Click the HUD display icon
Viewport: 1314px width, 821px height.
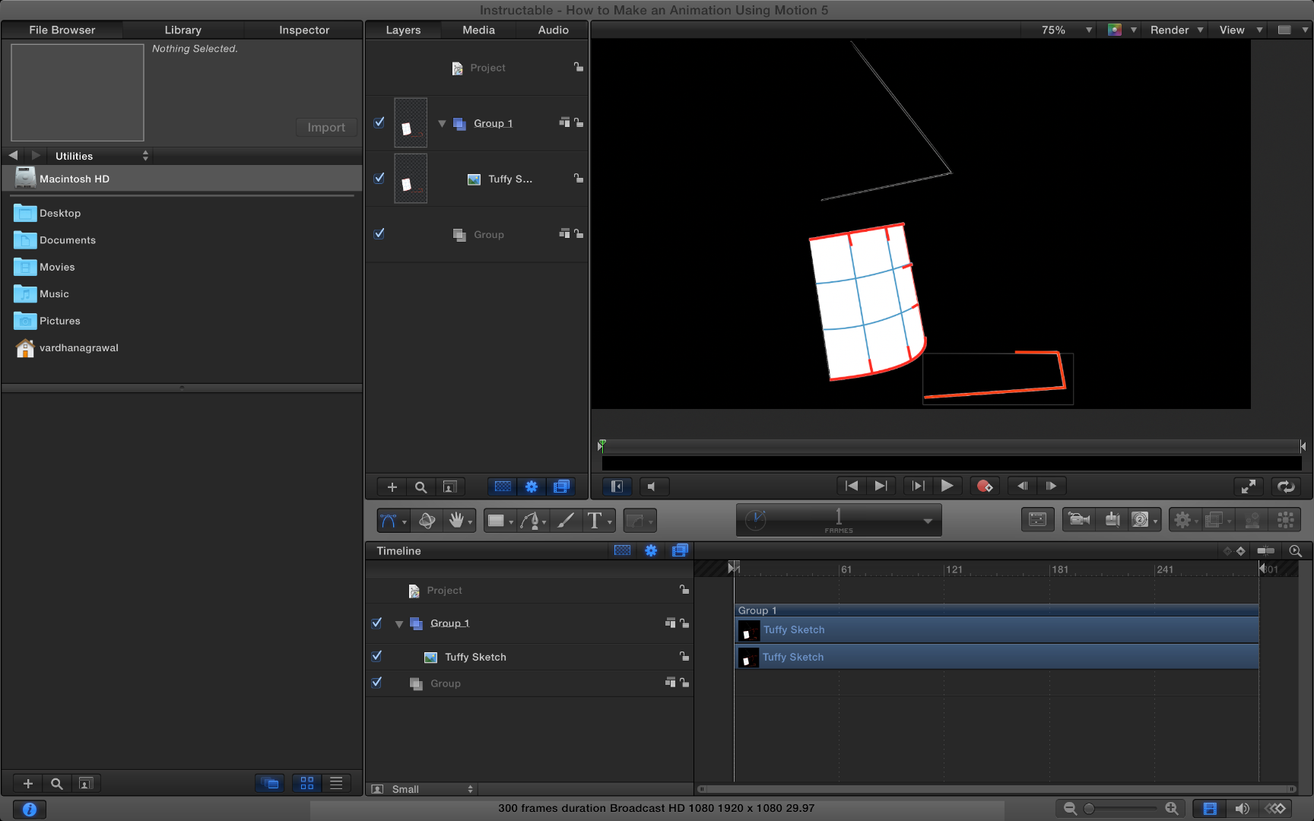[x=1038, y=520]
